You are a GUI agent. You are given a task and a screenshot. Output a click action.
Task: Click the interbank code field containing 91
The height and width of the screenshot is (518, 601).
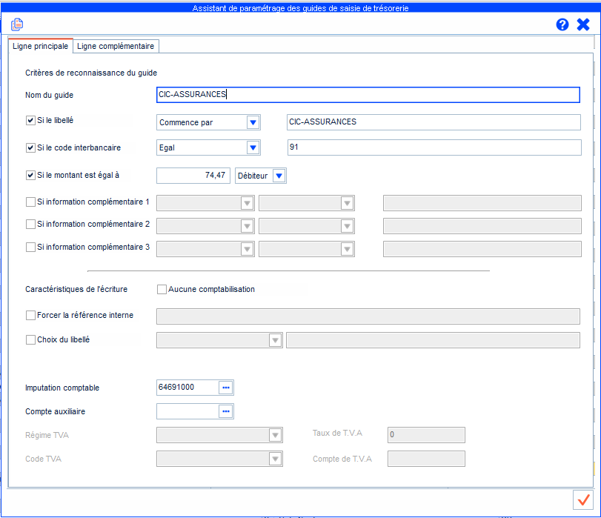[434, 147]
